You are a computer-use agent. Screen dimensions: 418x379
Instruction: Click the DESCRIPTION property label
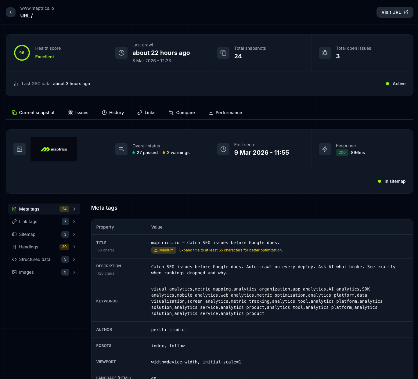[109, 266]
